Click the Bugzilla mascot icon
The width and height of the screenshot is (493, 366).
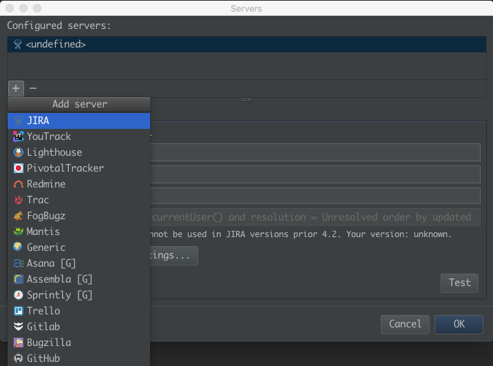coord(18,343)
